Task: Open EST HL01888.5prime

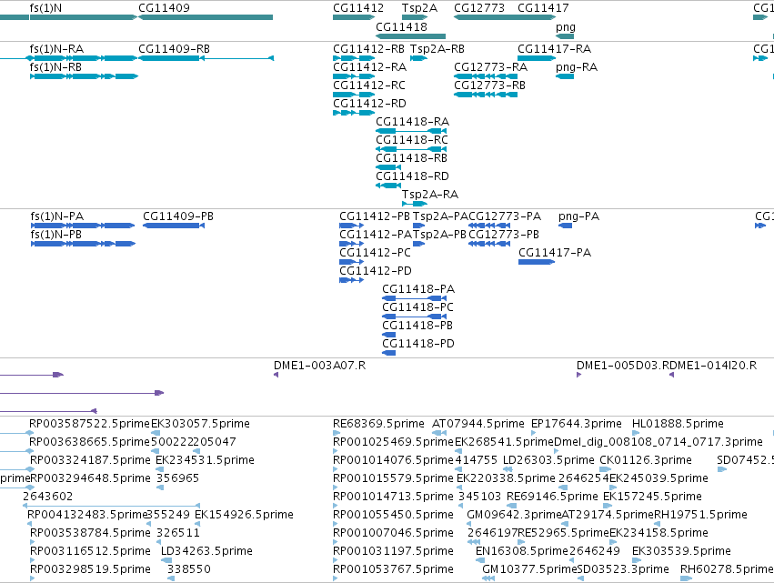Action: [678, 424]
